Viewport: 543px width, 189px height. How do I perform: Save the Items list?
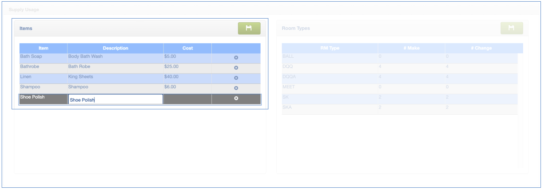[x=249, y=28]
